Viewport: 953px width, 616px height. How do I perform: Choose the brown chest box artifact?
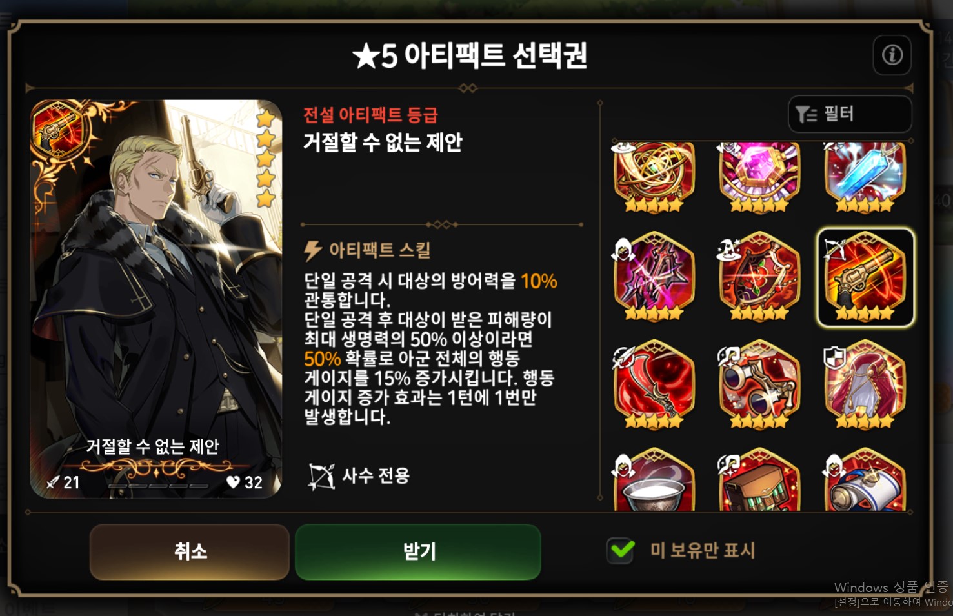point(759,481)
